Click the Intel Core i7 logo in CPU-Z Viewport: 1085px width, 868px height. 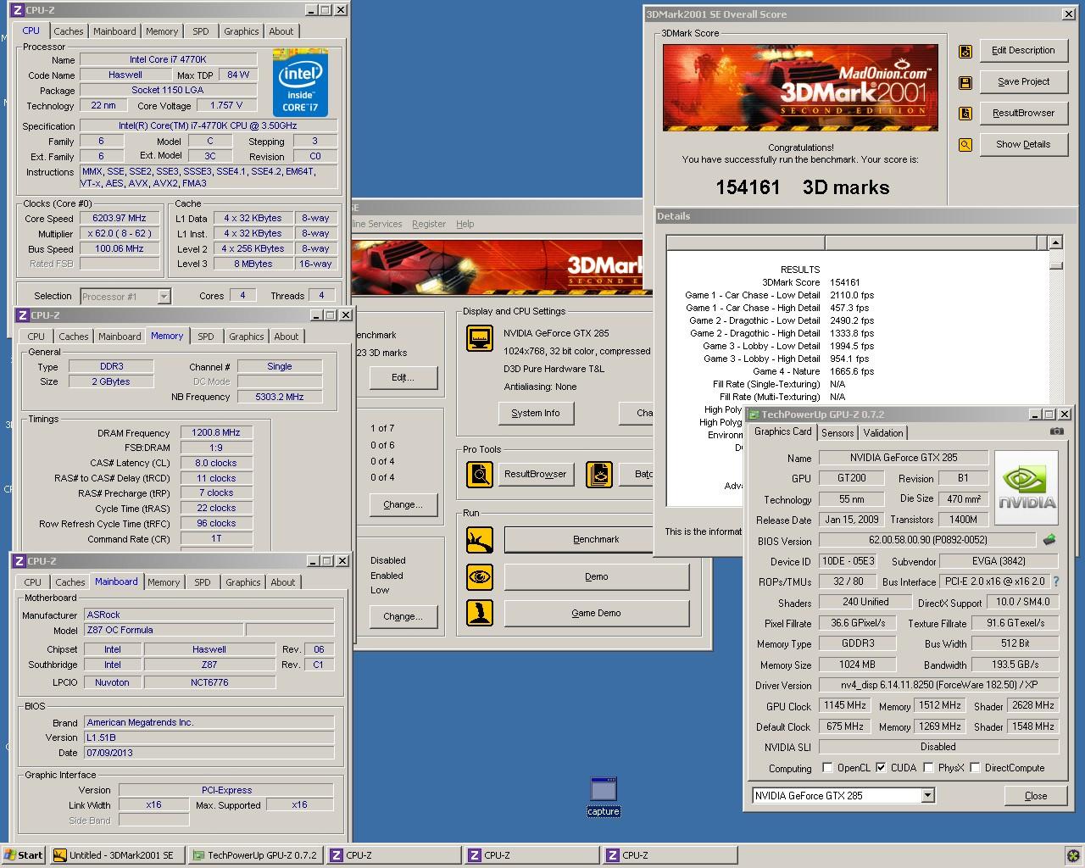pos(300,83)
